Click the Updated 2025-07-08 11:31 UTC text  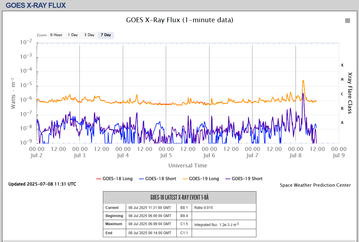click(x=42, y=184)
